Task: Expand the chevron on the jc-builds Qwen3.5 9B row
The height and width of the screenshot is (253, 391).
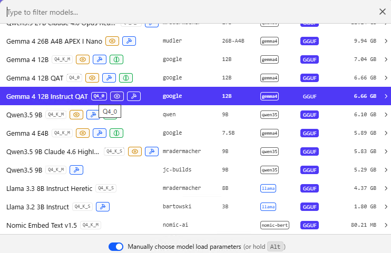Action: click(386, 170)
